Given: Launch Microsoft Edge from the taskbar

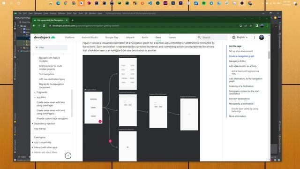Looking at the screenshot, I should click(58, 3).
